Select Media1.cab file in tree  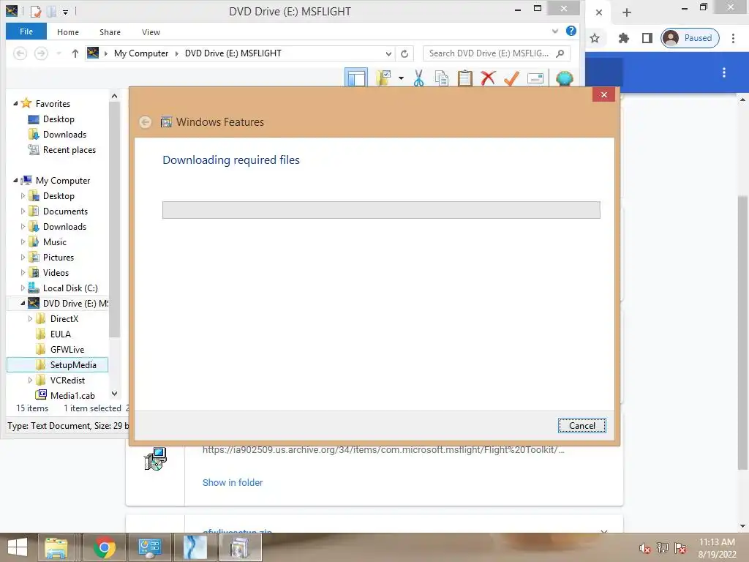tap(72, 395)
